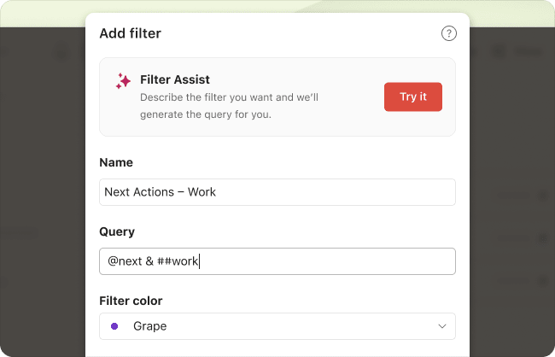Open the help question mark icon
This screenshot has width=555, height=357.
[448, 34]
